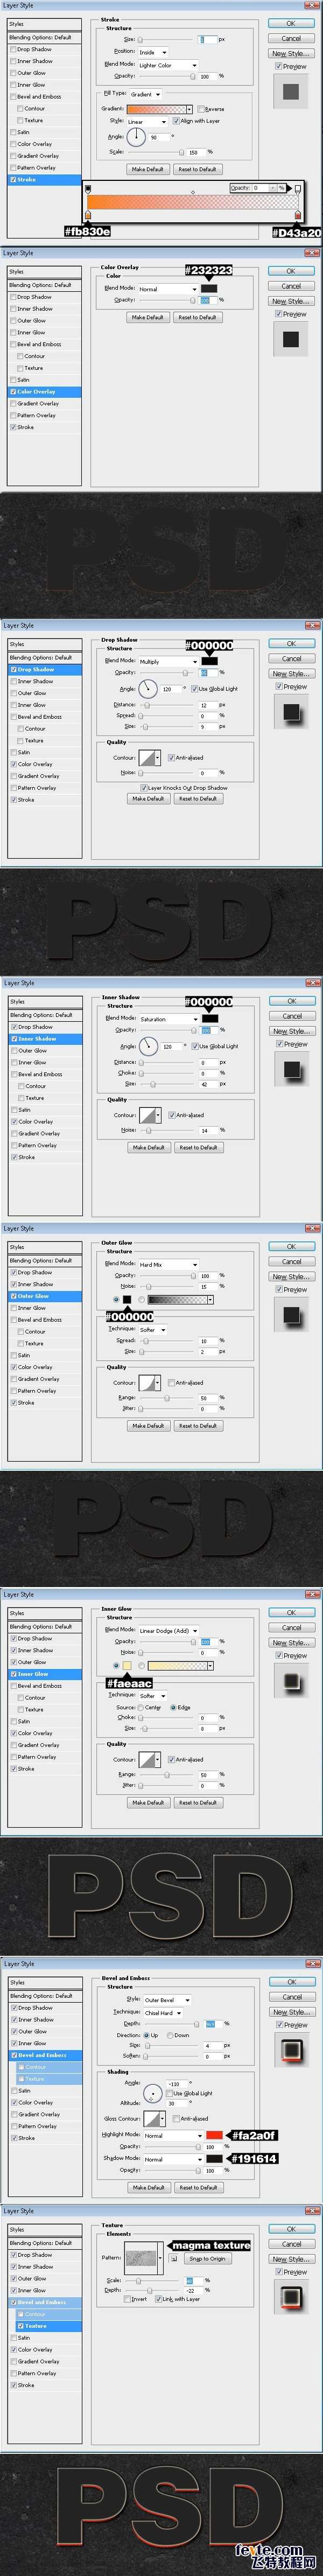Open the Contour thumbnail in the Inner Shadow dialog
Image resolution: width=323 pixels, height=2576 pixels.
tap(148, 1115)
